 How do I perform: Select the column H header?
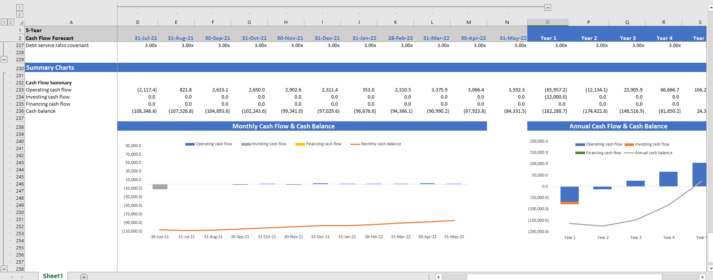(x=286, y=22)
